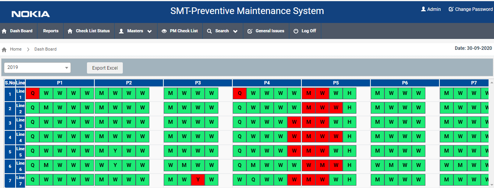Open the Reports menu item
The image size is (494, 188).
point(51,31)
